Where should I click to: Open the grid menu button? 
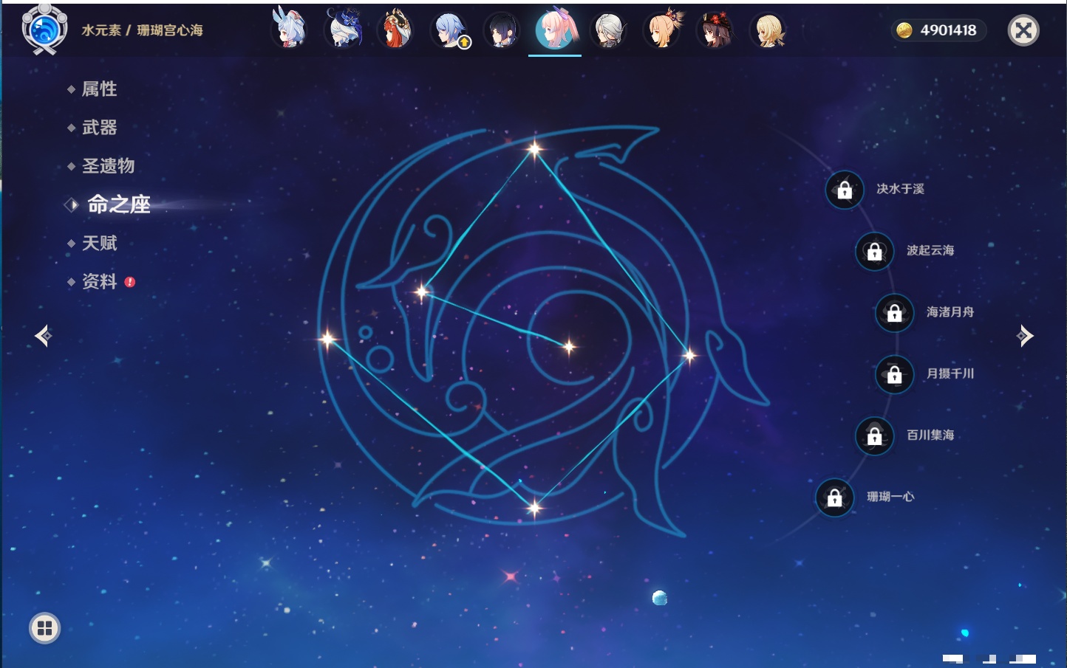(x=44, y=628)
